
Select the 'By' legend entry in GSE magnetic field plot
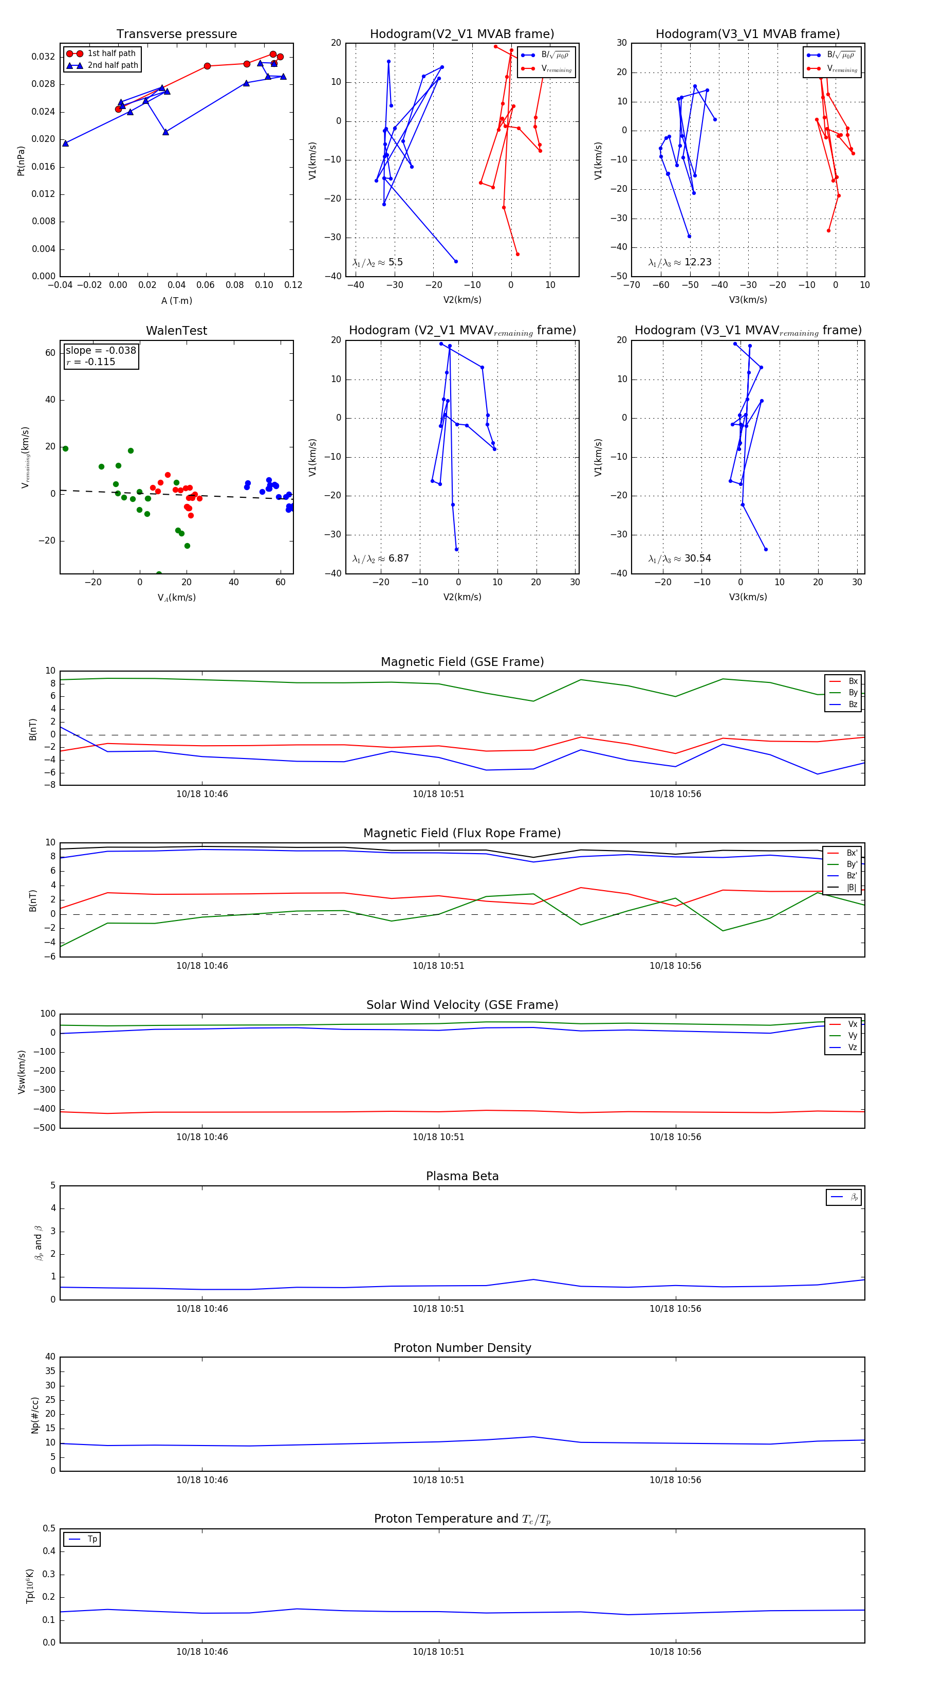[843, 693]
